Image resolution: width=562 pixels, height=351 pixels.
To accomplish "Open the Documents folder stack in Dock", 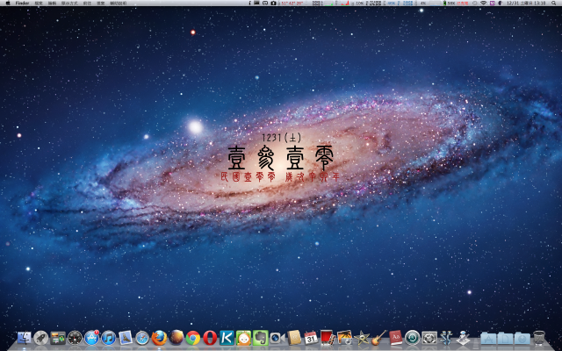I will [x=505, y=338].
